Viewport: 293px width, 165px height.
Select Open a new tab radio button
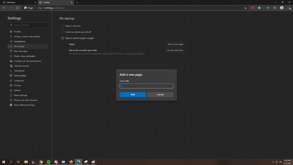[x=62, y=26]
